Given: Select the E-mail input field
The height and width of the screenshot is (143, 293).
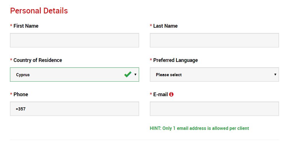Looking at the screenshot, I should (214, 109).
